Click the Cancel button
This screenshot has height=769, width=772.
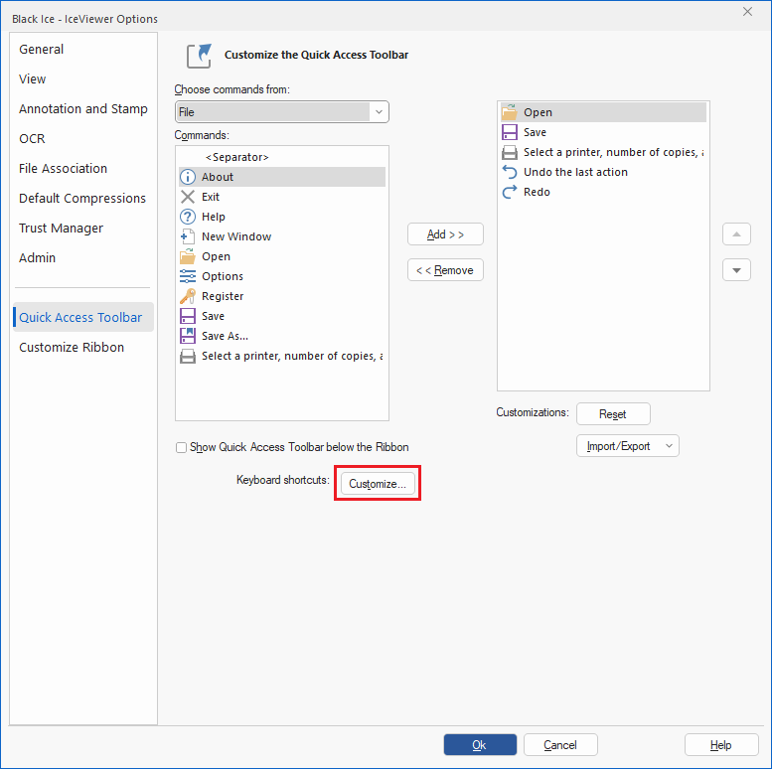(560, 745)
